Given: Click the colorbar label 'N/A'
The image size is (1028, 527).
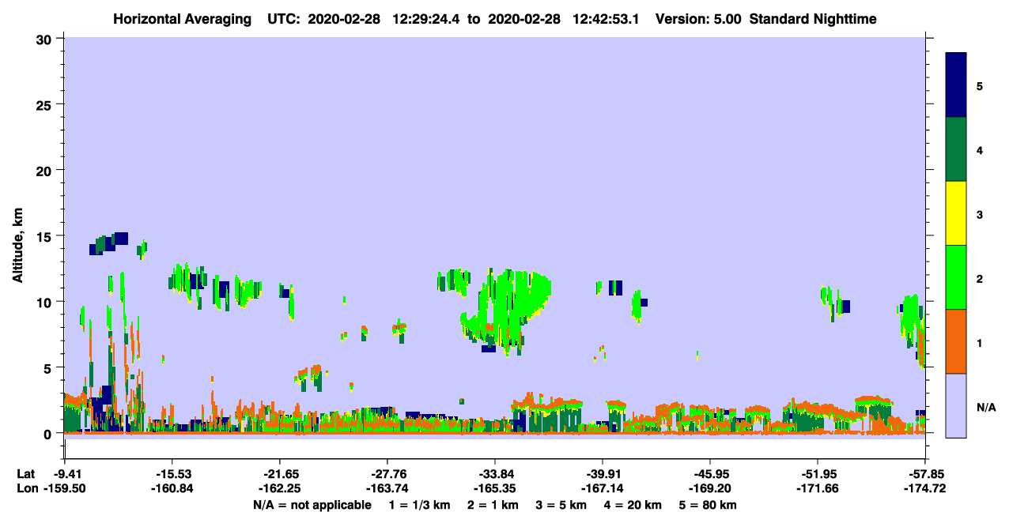Looking at the screenshot, I should (985, 407).
